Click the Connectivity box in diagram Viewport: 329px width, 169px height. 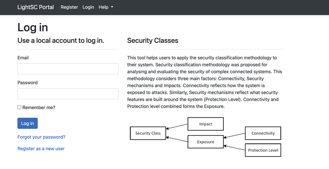point(263,133)
